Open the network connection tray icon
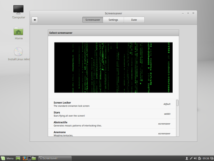This screenshot has height=161, width=214. point(191,158)
